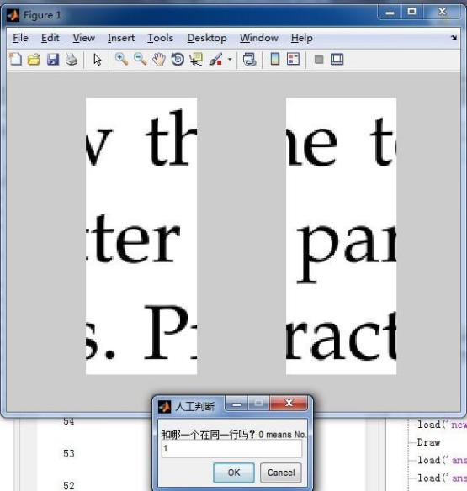Save the figure with the floppy disk icon
The height and width of the screenshot is (491, 467).
(x=53, y=59)
